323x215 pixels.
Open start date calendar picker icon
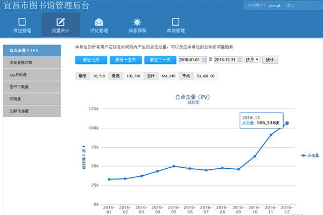pos(203,60)
